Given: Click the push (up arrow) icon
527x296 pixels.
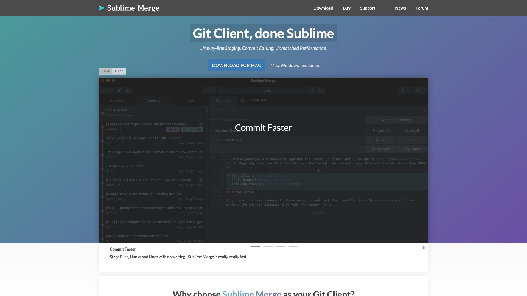Looking at the screenshot, I should coord(417,90).
